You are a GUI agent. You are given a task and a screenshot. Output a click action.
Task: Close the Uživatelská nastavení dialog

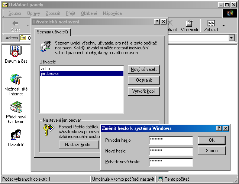click(x=164, y=22)
